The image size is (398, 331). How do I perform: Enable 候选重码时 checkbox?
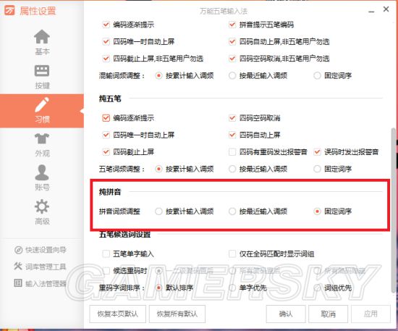(106, 271)
